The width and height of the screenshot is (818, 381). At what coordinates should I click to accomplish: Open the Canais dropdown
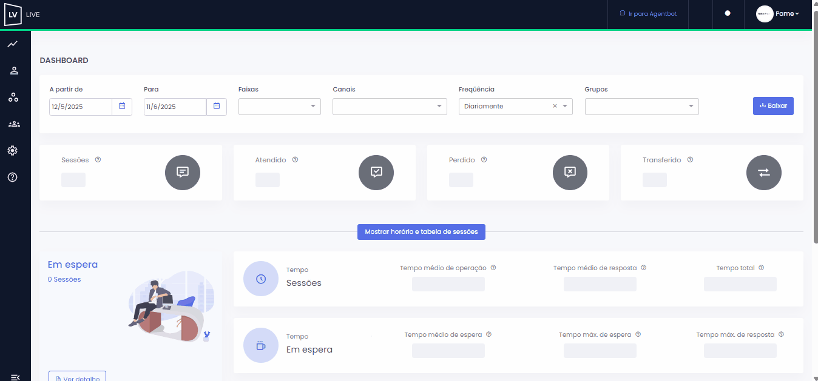pyautogui.click(x=390, y=107)
